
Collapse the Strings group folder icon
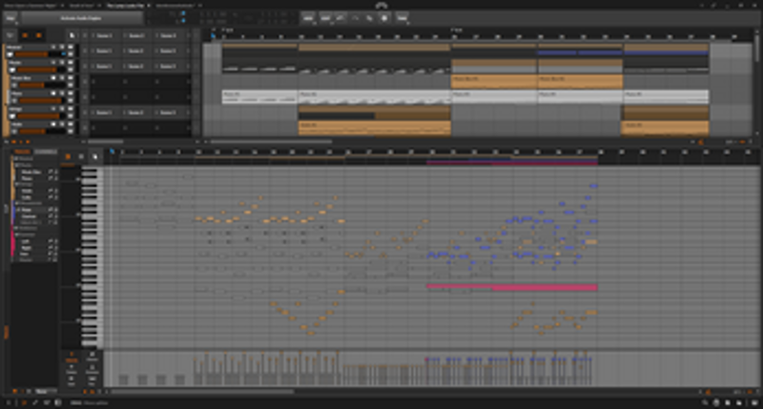point(12,116)
